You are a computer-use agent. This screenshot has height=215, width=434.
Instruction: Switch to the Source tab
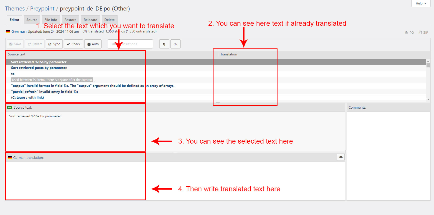click(32, 20)
